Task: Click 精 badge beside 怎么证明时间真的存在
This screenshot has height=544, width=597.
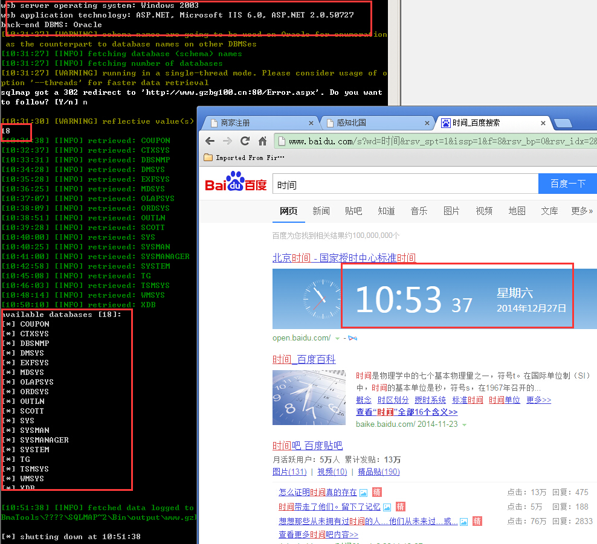Action: 377,492
